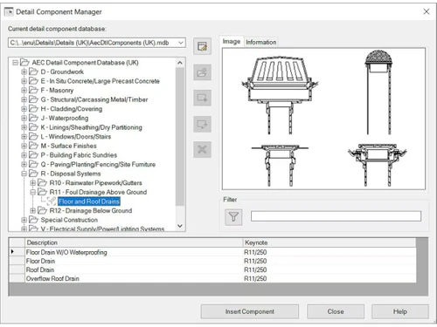The image size is (437, 327).
Task: Click the Help button
Action: (x=400, y=311)
